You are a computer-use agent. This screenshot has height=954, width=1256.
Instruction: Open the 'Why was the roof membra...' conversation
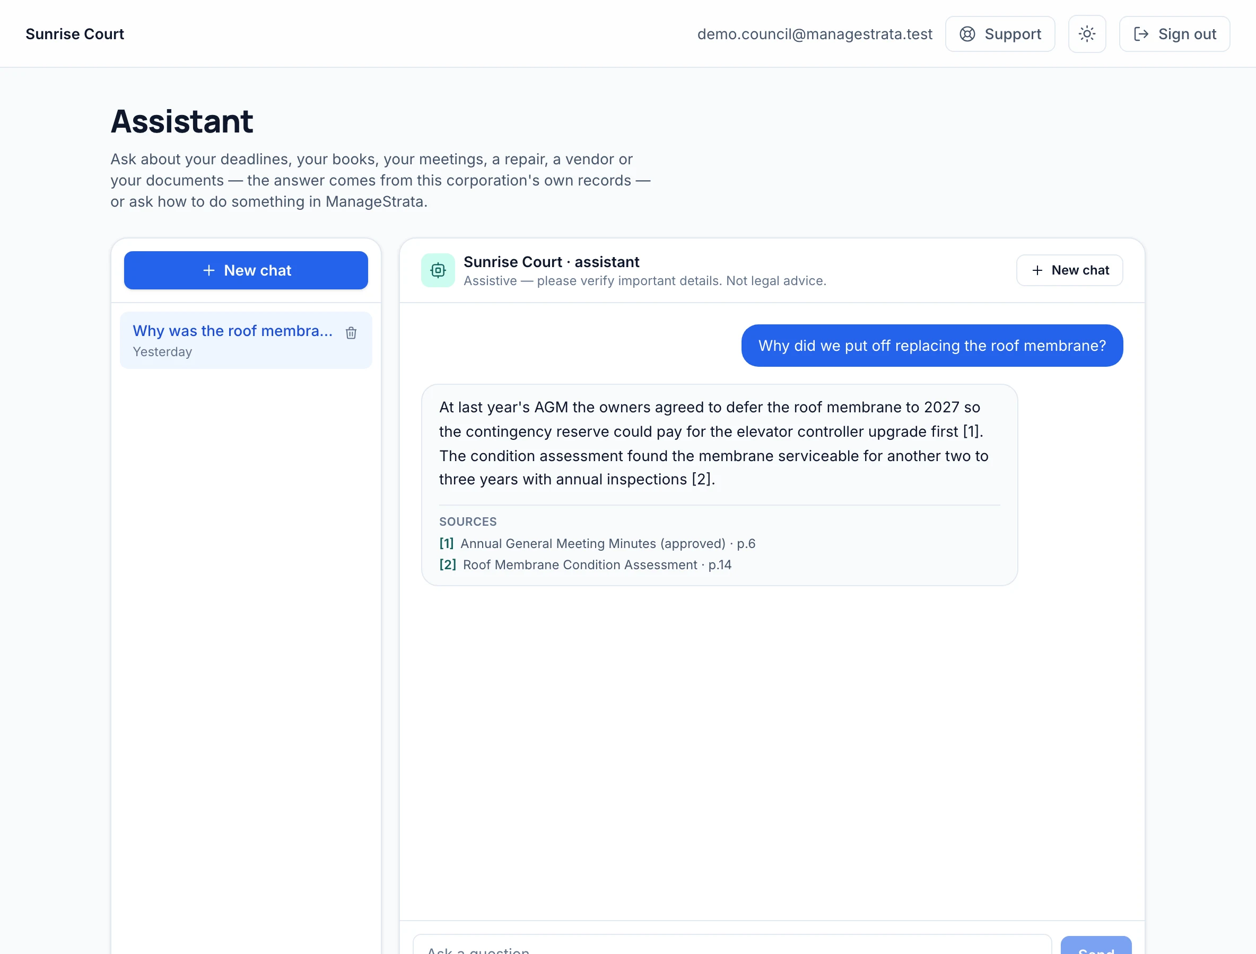pyautogui.click(x=233, y=340)
